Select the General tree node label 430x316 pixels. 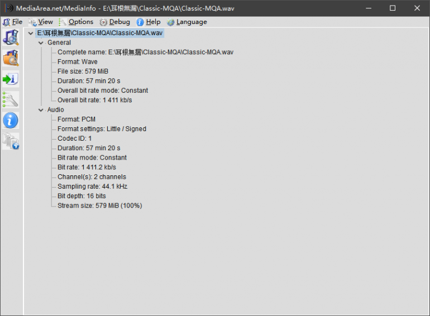pyautogui.click(x=59, y=42)
